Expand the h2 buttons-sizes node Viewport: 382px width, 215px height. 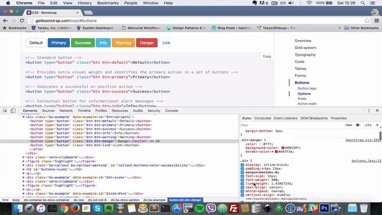pos(24,170)
